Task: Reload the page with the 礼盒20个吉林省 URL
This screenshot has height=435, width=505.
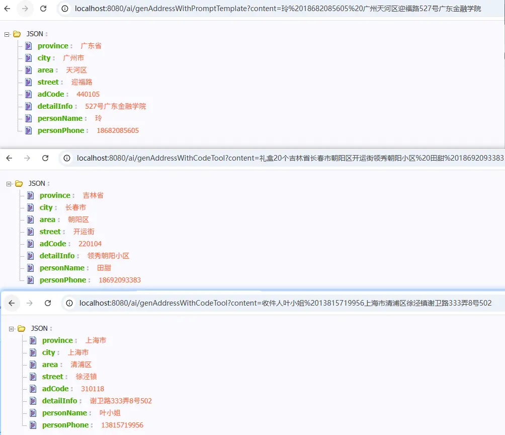Action: [45, 158]
